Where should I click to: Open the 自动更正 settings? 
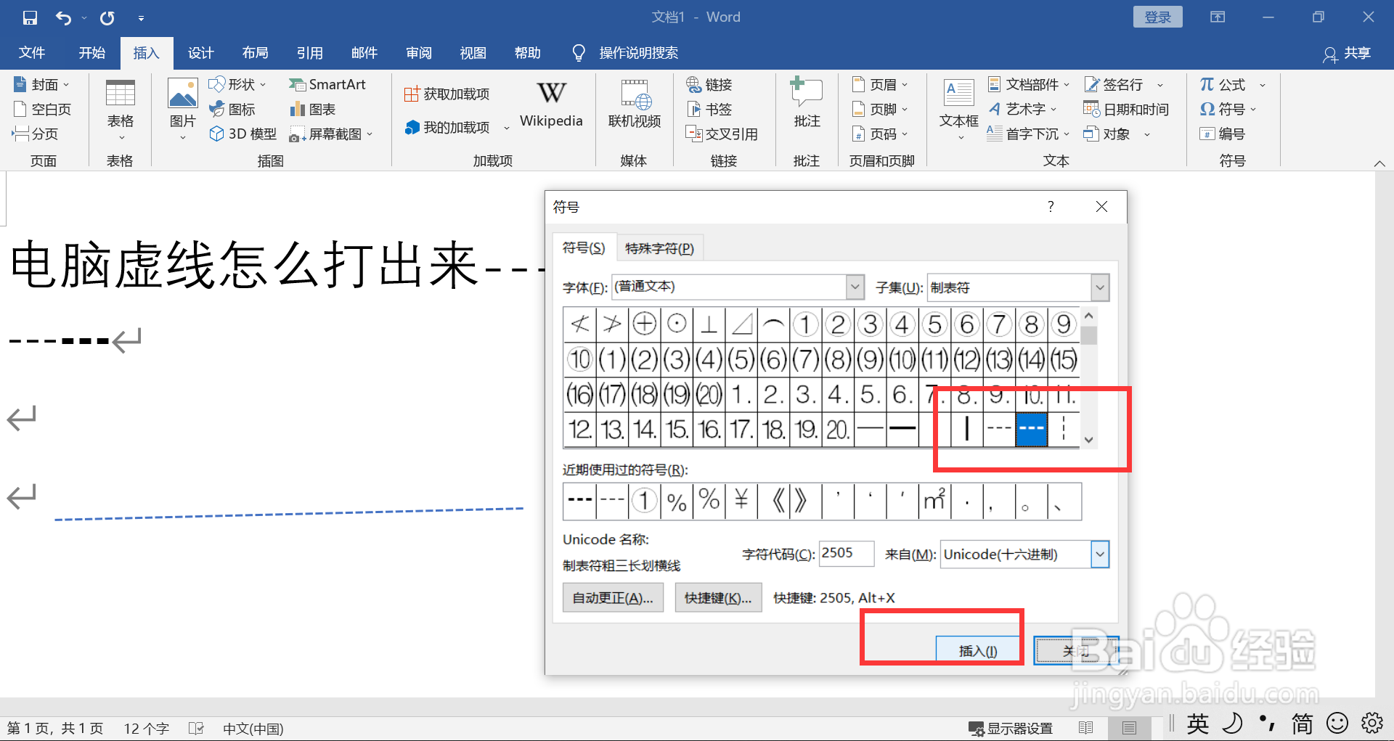[613, 597]
